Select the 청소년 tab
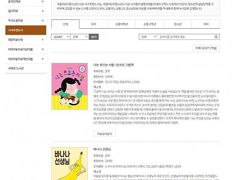The image size is (232, 180). [x=178, y=24]
